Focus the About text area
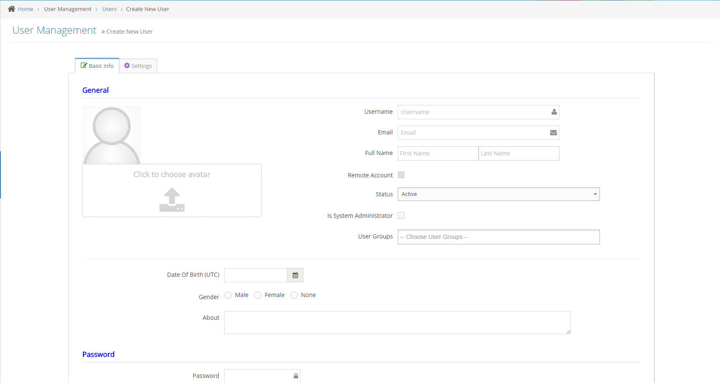Viewport: 720px width, 383px height. click(397, 322)
